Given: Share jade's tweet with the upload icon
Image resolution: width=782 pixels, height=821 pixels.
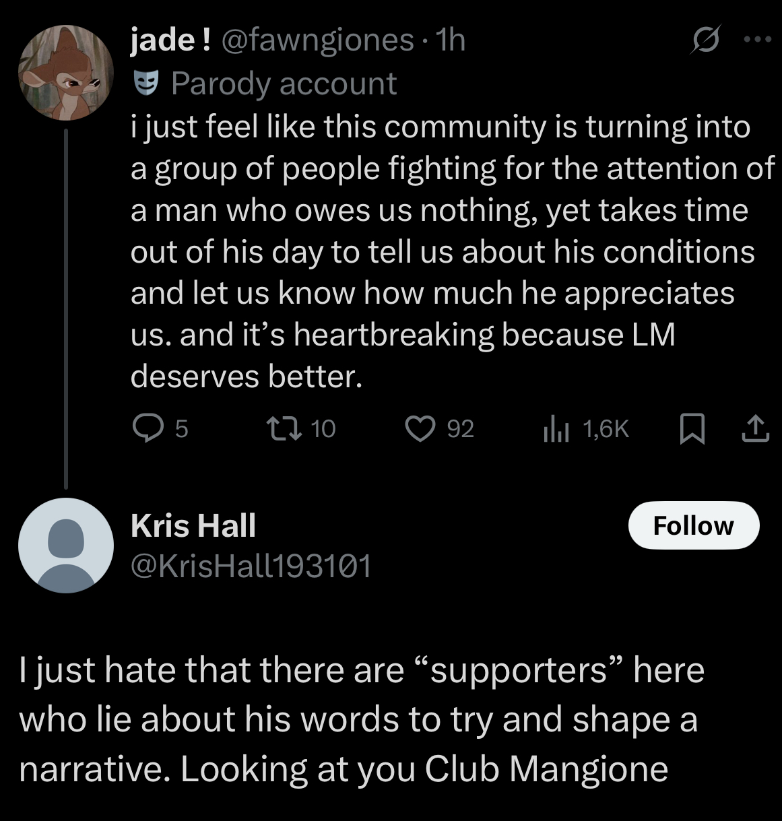Looking at the screenshot, I should tap(755, 429).
